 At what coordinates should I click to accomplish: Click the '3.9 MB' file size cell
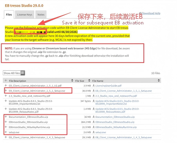tap(87, 86)
